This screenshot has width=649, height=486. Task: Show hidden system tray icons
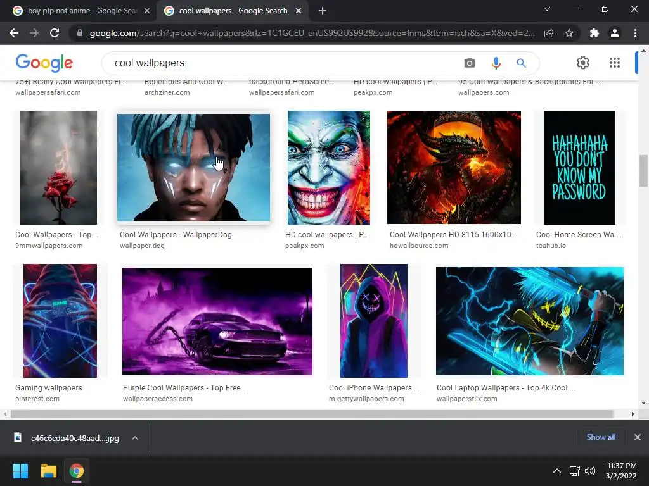tap(557, 471)
